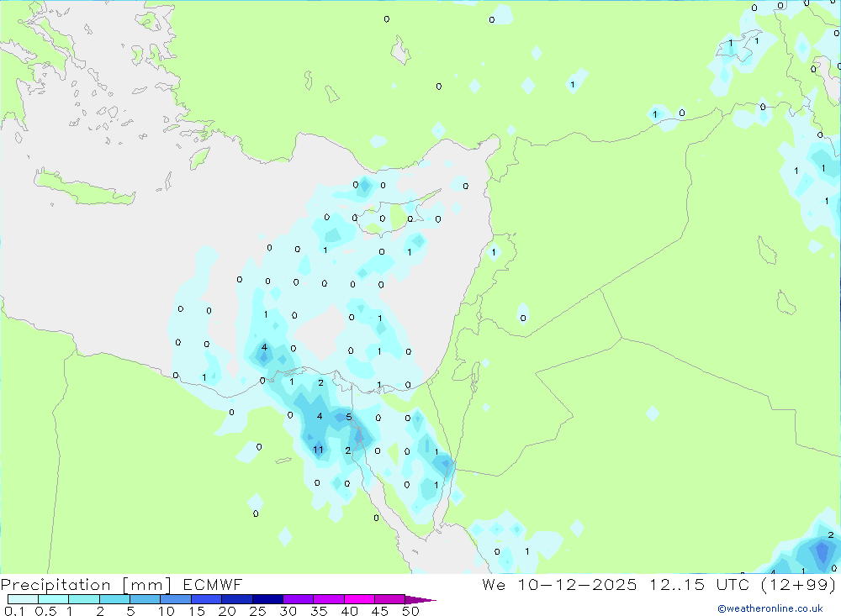Screen dimensions: 841x616
Task: Click the 25–30 mm navy legend swatch
Action: [x=267, y=599]
